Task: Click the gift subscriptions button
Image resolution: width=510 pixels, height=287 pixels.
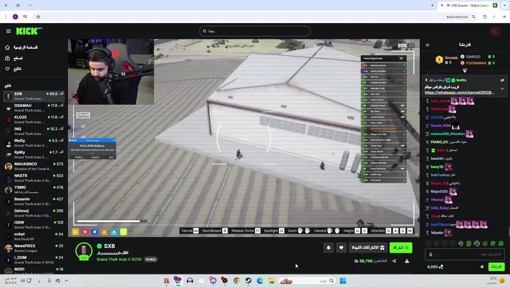Action: [368, 248]
